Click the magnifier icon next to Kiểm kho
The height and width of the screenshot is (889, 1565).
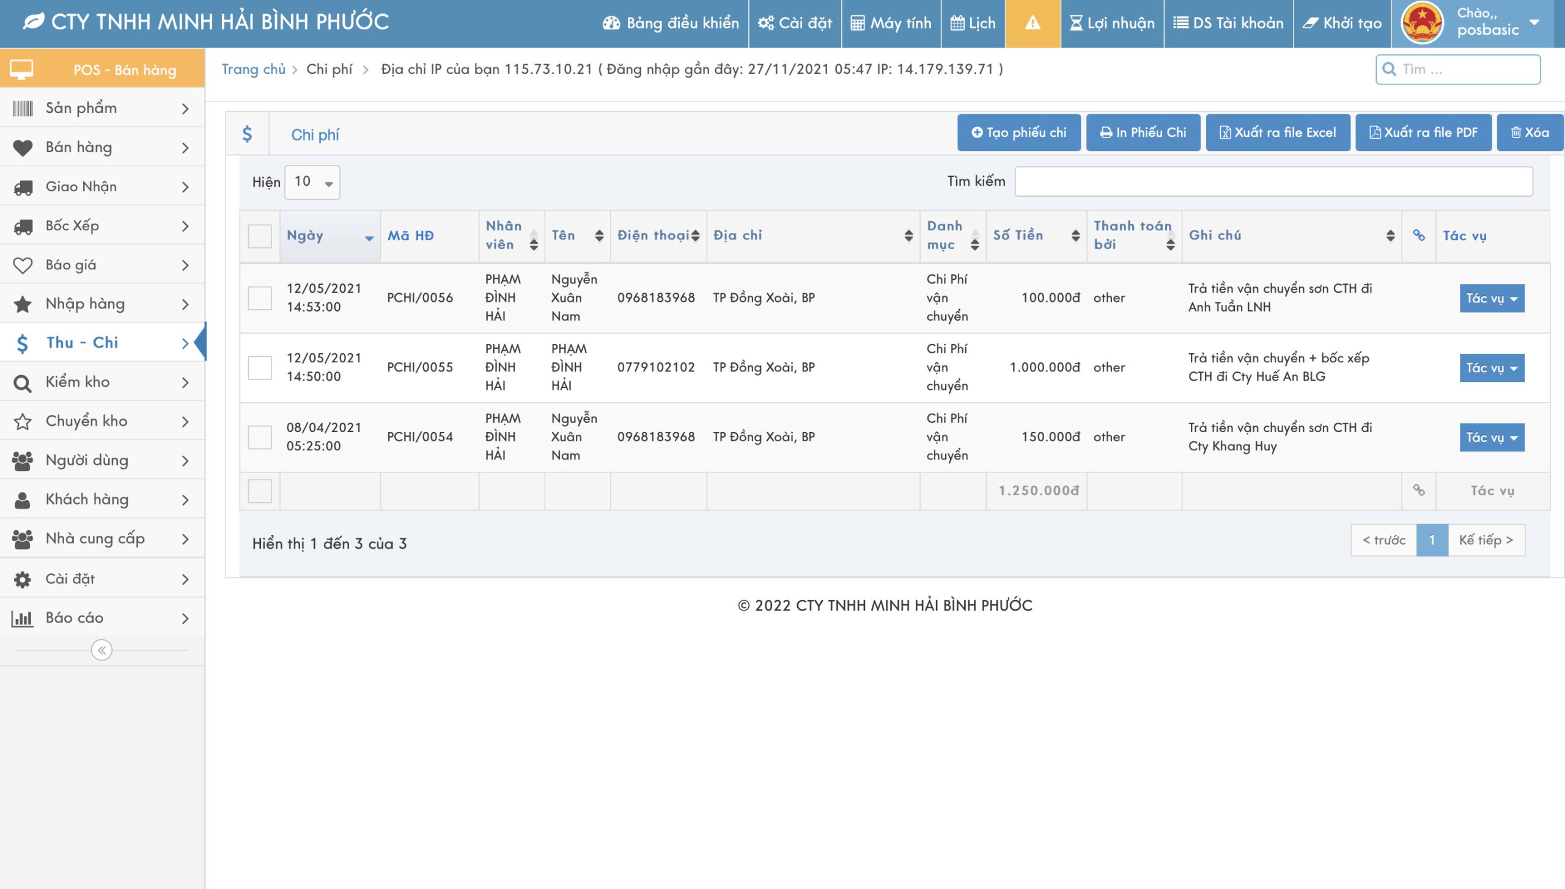coord(23,382)
